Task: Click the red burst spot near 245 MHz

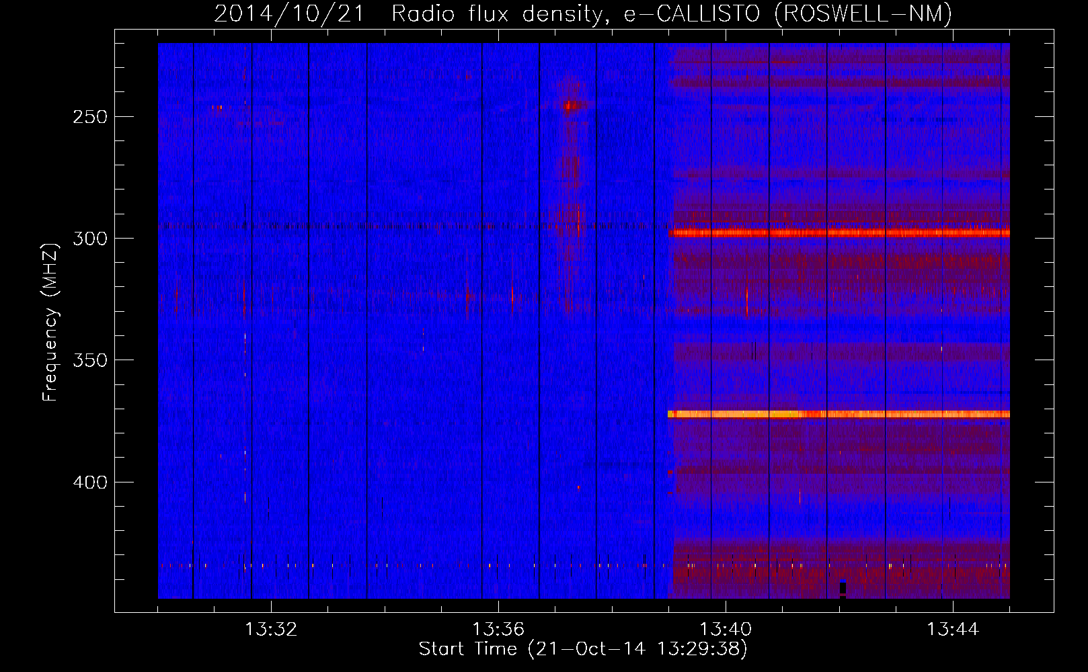Action: point(570,106)
